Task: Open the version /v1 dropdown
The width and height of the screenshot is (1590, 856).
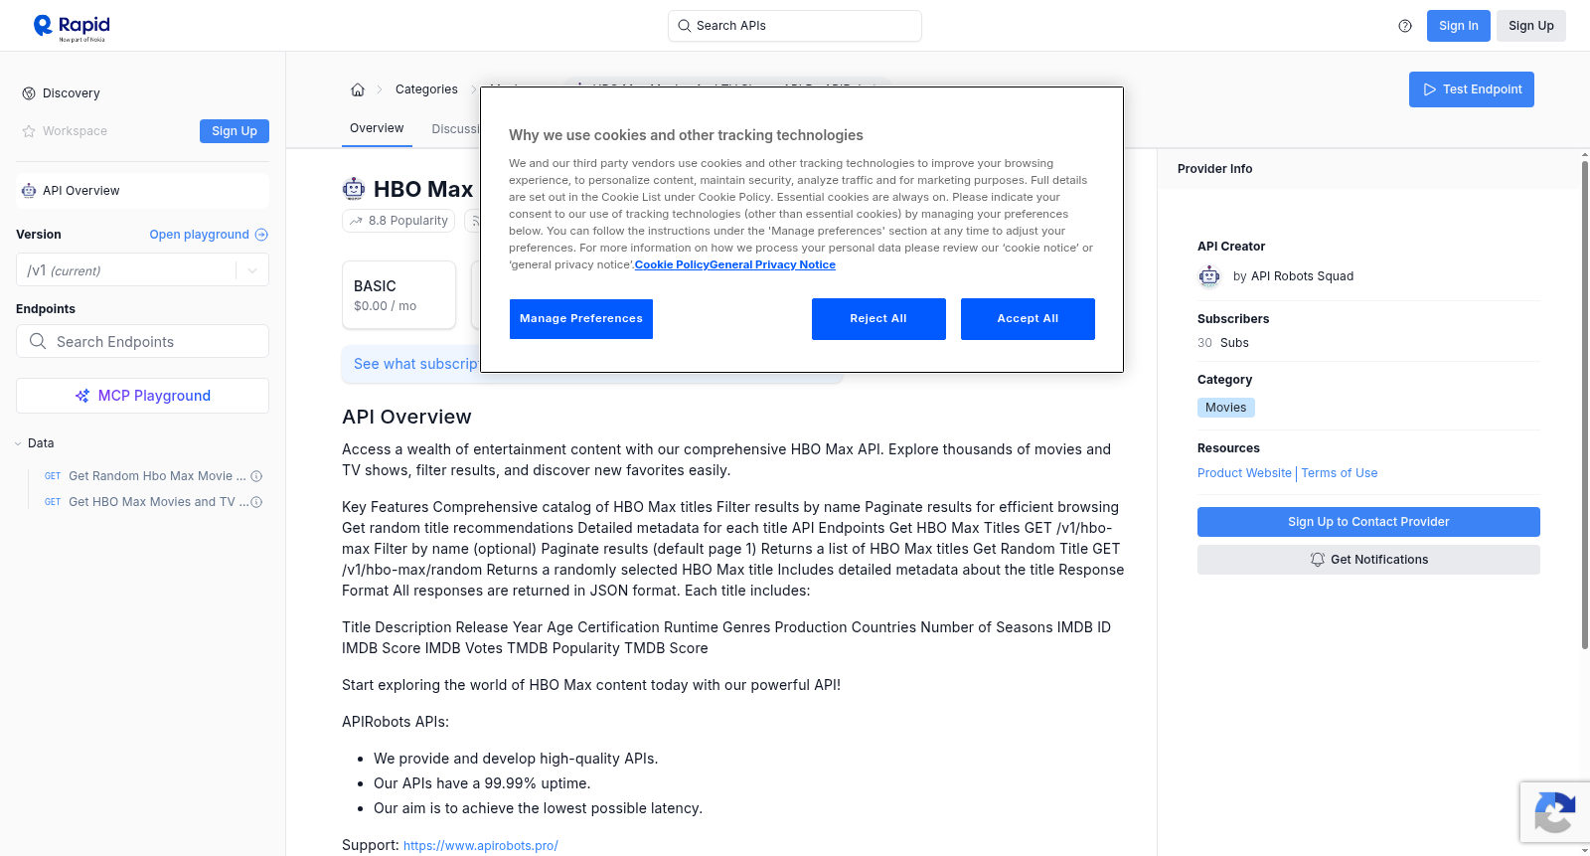Action: coord(142,270)
